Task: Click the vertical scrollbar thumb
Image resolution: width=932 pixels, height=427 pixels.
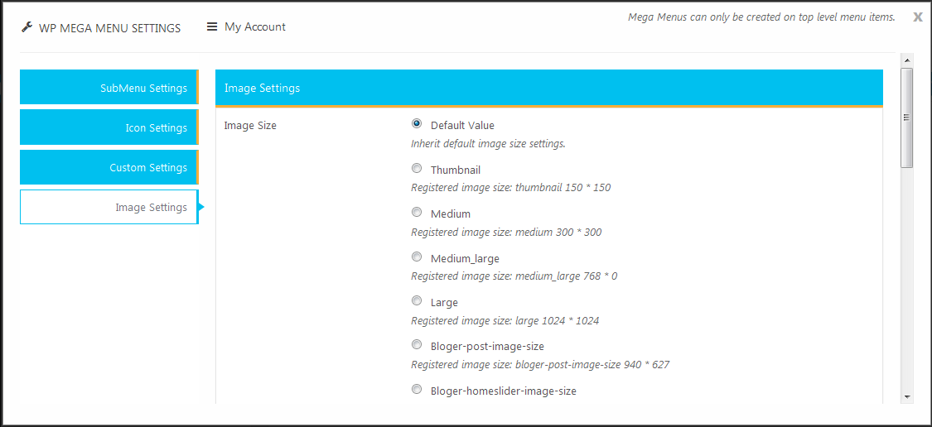Action: (x=906, y=118)
